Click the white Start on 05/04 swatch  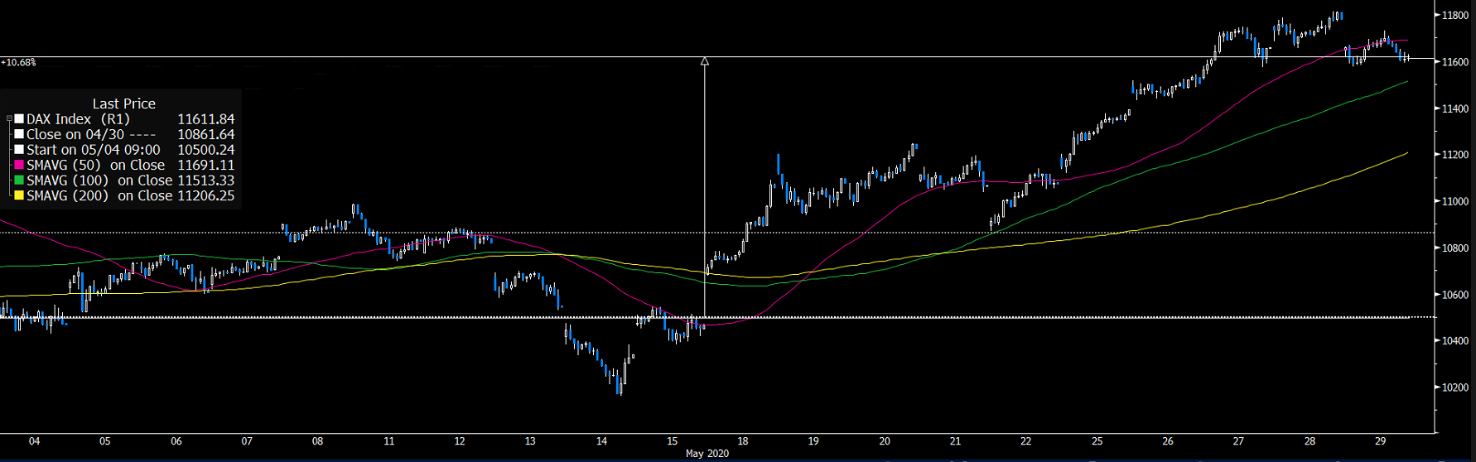19,150
